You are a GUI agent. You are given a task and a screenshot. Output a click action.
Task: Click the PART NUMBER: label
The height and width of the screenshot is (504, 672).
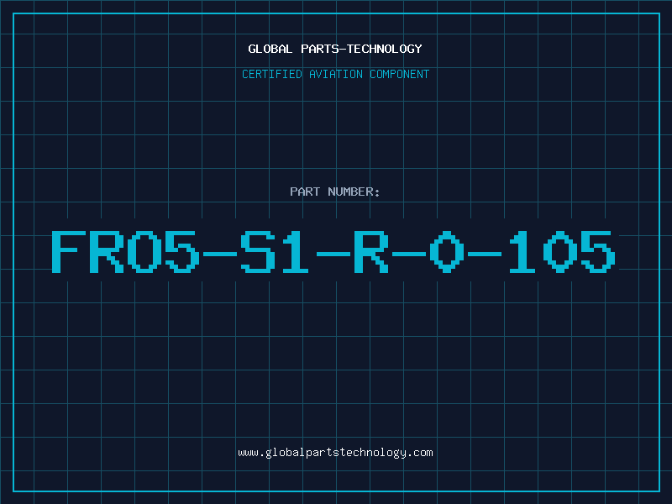click(x=335, y=192)
